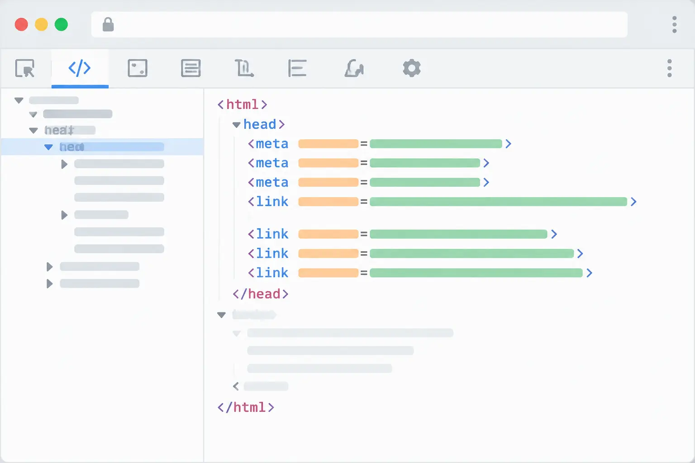Open the performance gauge icon

pos(354,68)
